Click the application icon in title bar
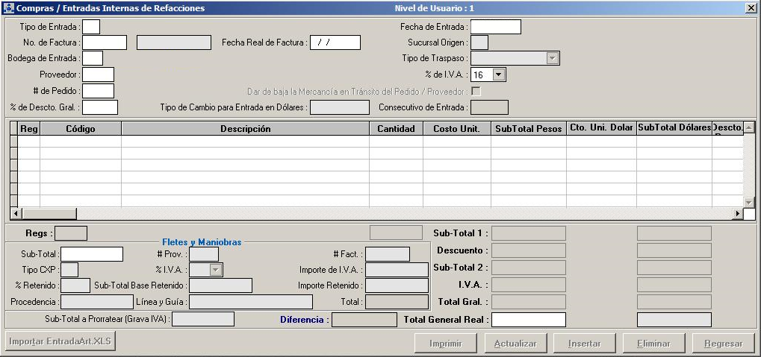The height and width of the screenshot is (357, 761). tap(8, 8)
